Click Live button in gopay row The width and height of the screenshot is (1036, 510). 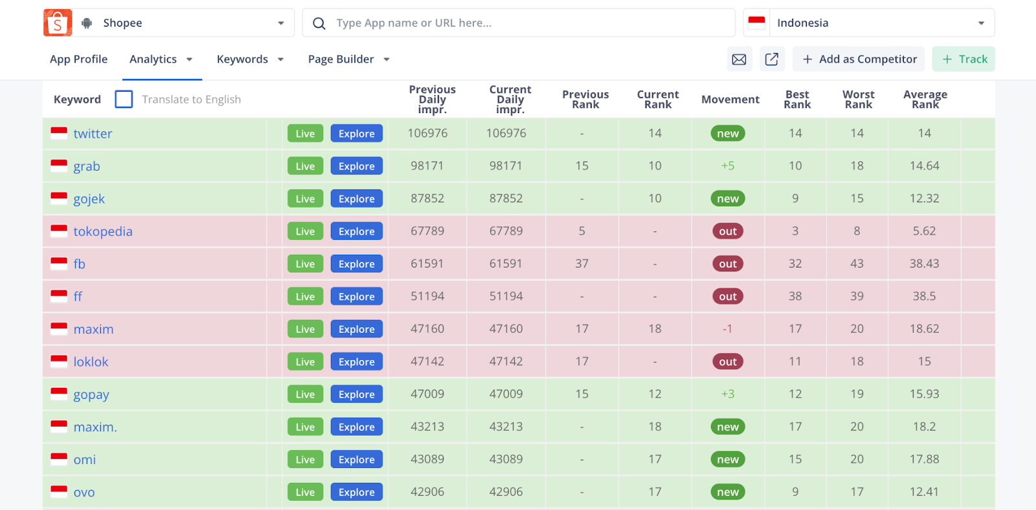(x=305, y=394)
